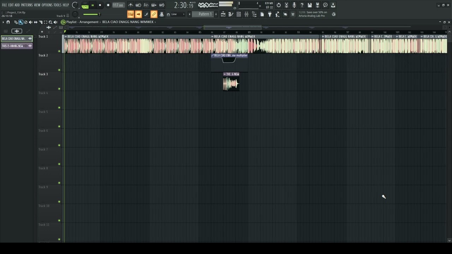Open the OPTIONS menu
452x254 pixels.
click(x=47, y=5)
